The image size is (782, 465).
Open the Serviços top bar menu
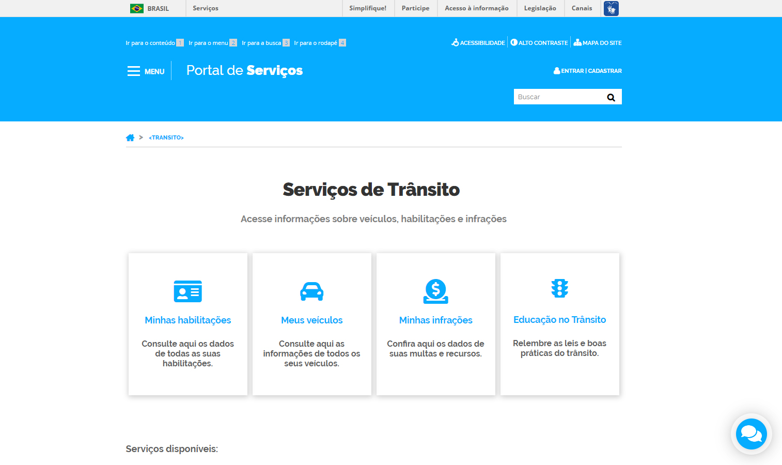tap(206, 8)
